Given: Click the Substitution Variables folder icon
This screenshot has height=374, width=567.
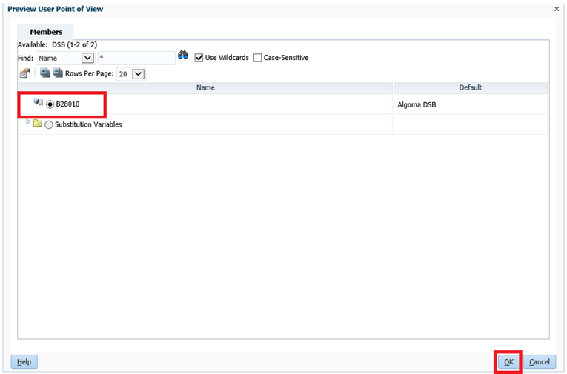Looking at the screenshot, I should coord(38,124).
